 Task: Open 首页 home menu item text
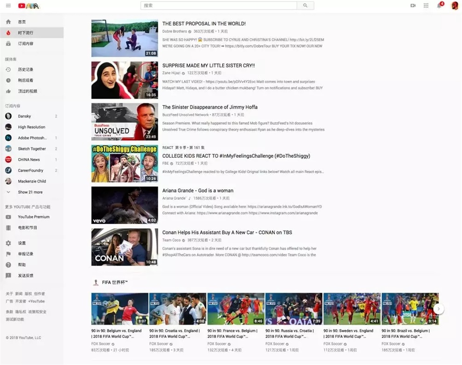point(22,22)
